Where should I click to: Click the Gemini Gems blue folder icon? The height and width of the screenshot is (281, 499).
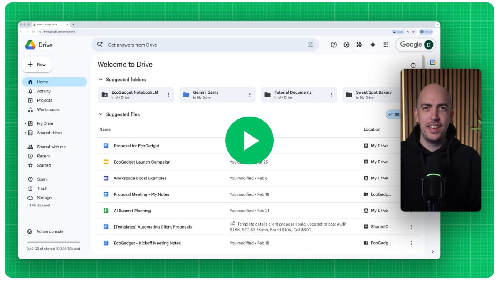pos(186,95)
